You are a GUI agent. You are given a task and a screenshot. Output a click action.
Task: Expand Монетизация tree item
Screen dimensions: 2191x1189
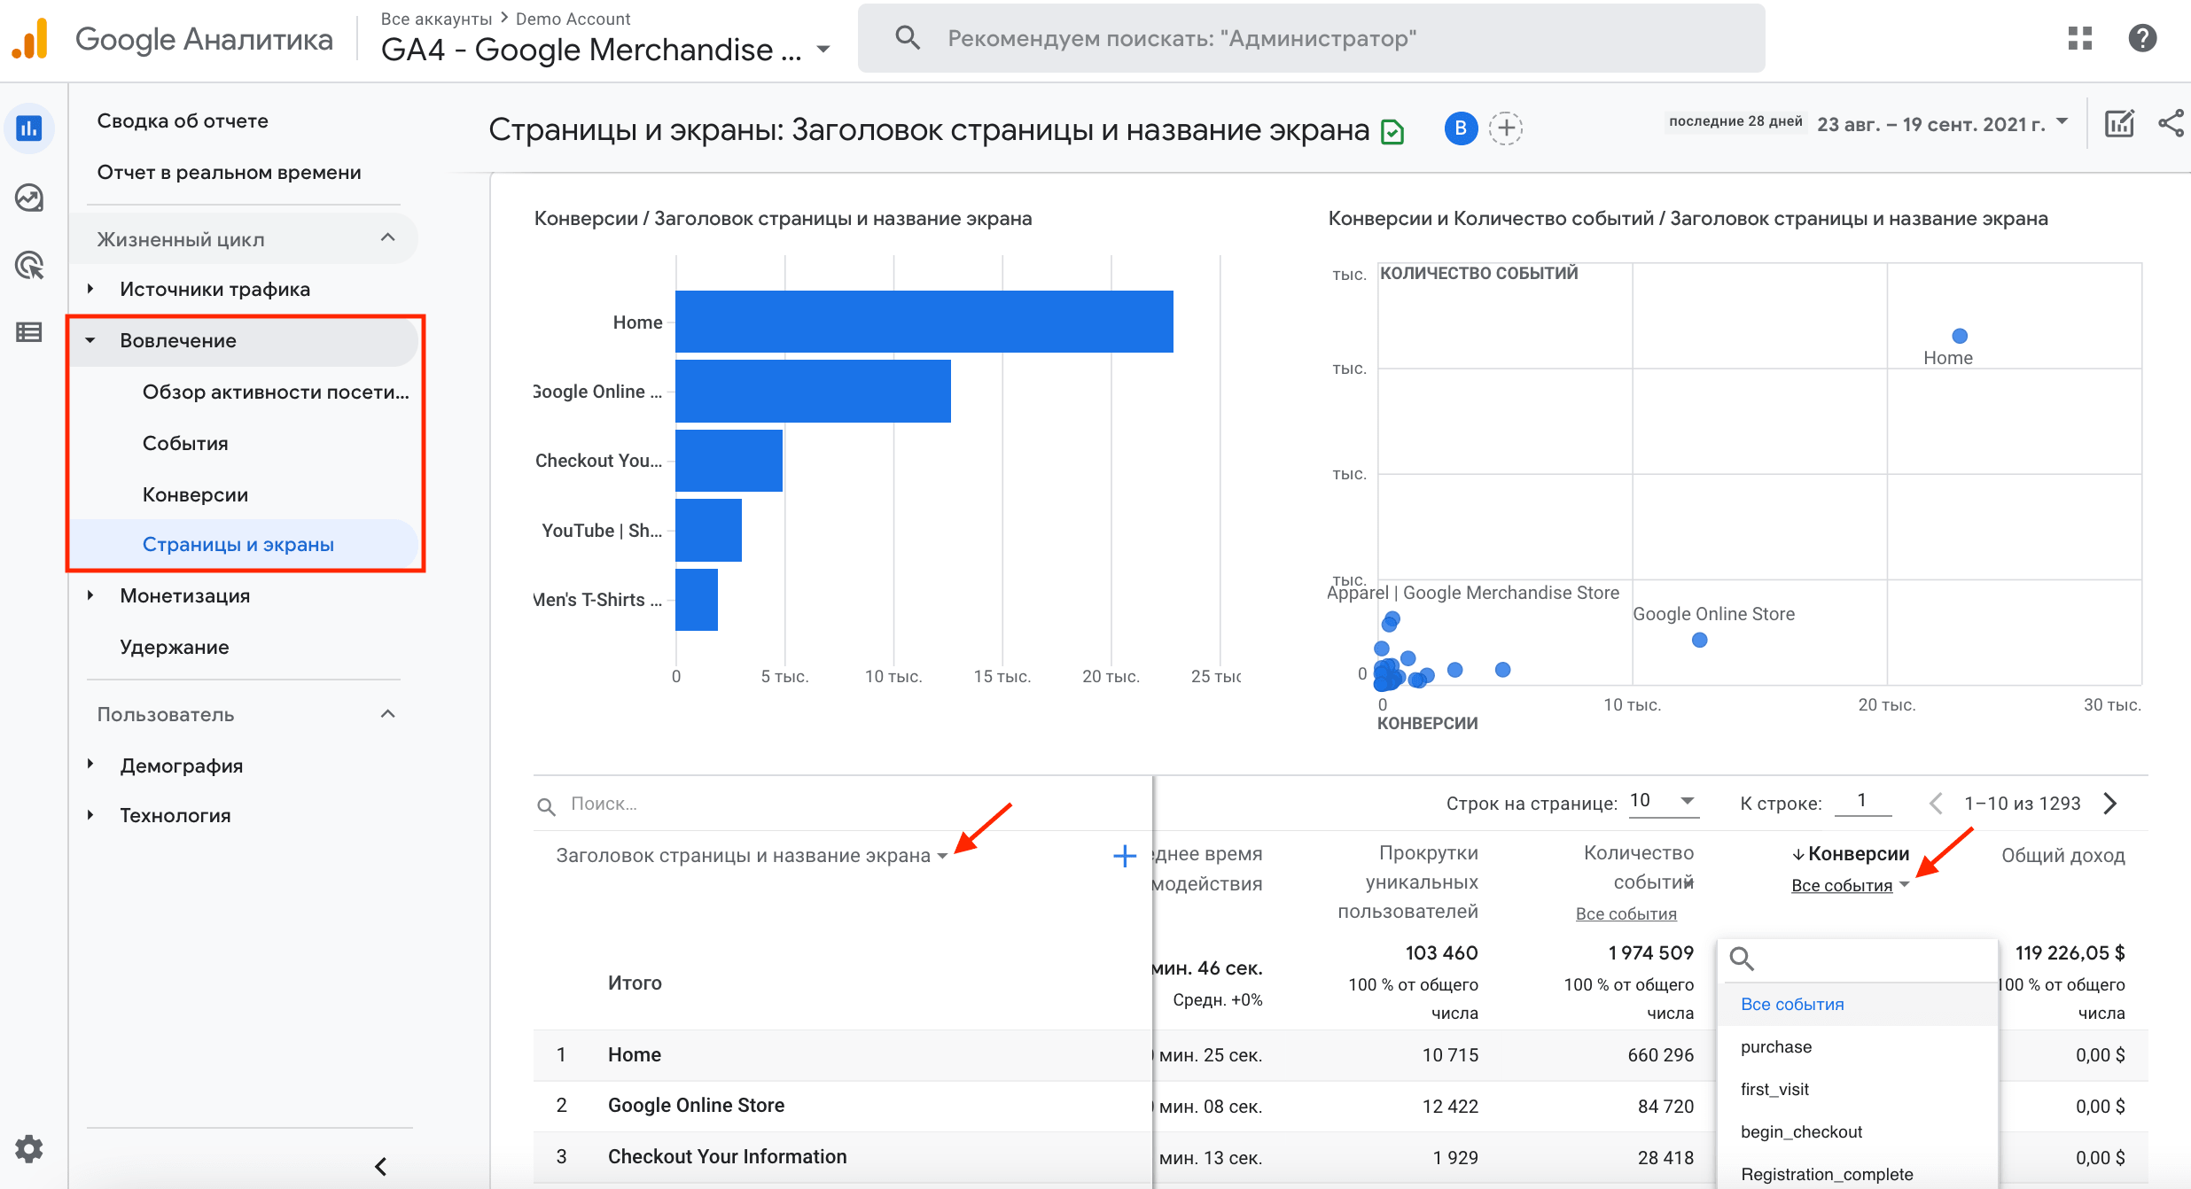click(90, 595)
